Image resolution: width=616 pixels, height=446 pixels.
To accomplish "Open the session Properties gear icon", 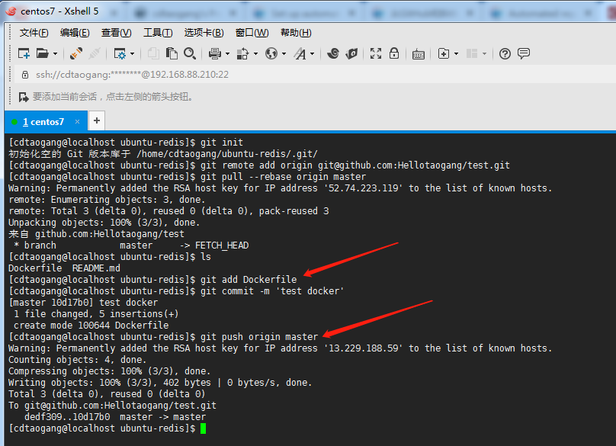I will point(120,53).
